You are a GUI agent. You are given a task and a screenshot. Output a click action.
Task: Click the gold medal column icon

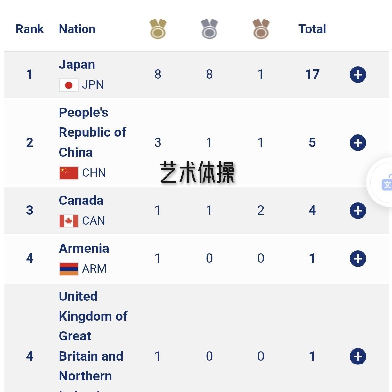158,29
